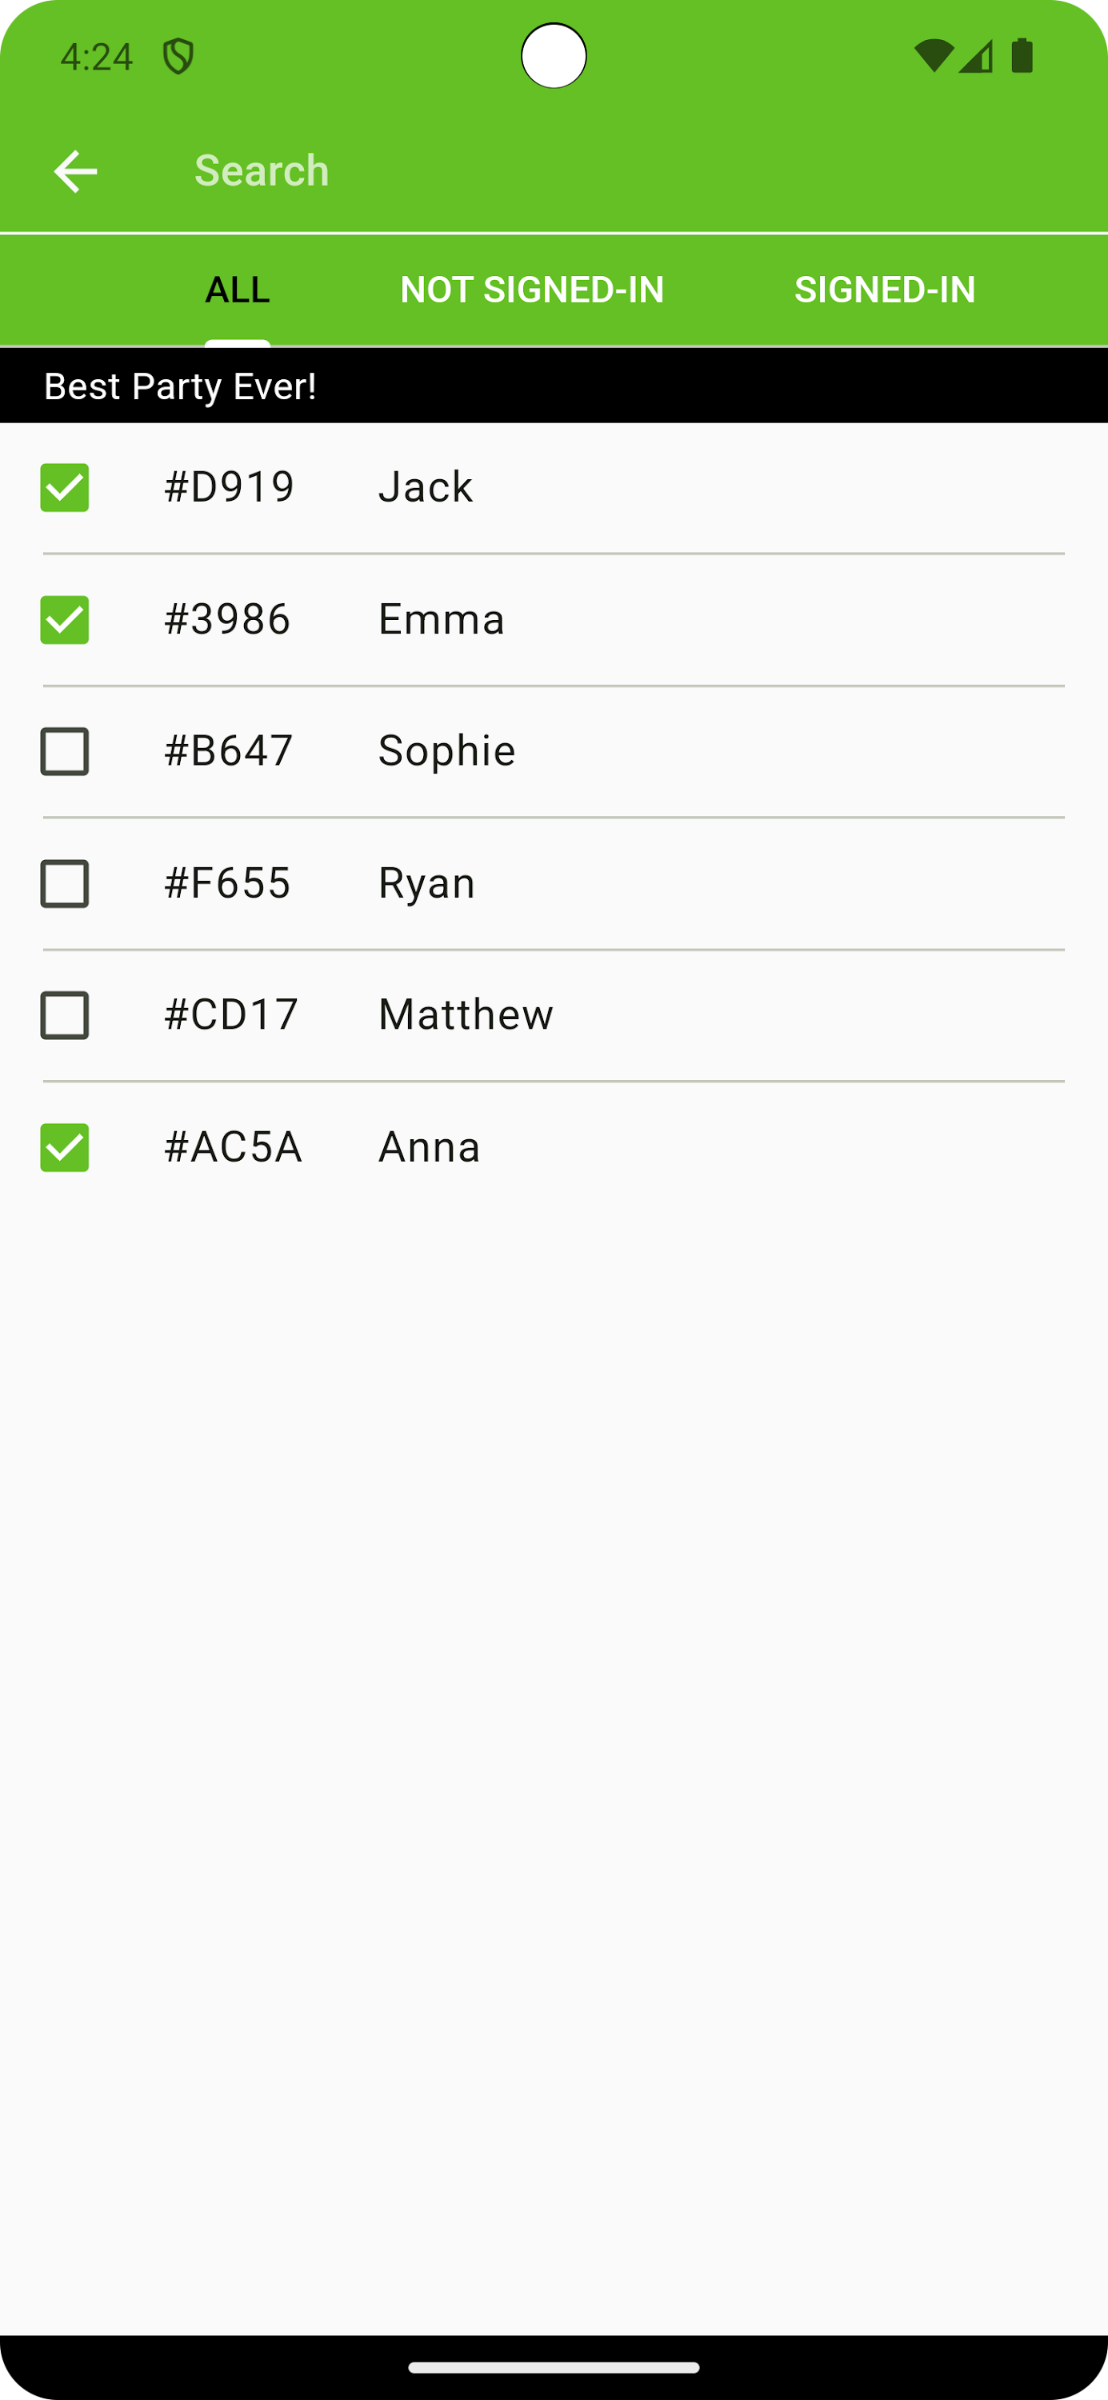Mark Ryan as signed in
1108x2400 pixels.
click(64, 884)
